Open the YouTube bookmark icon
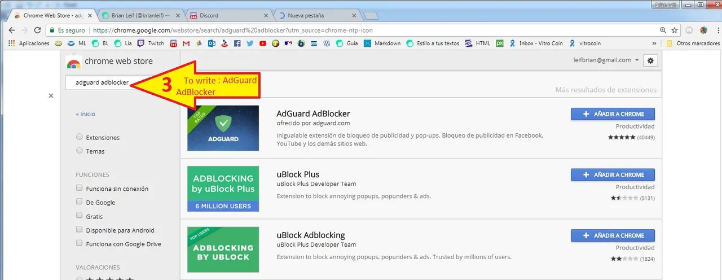This screenshot has width=722, height=280. pyautogui.click(x=262, y=43)
